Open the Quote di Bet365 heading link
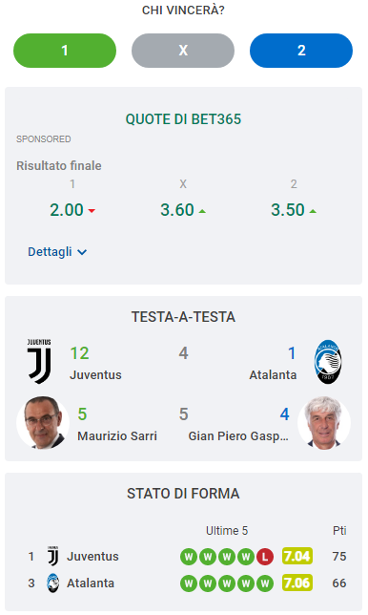 [x=183, y=118]
